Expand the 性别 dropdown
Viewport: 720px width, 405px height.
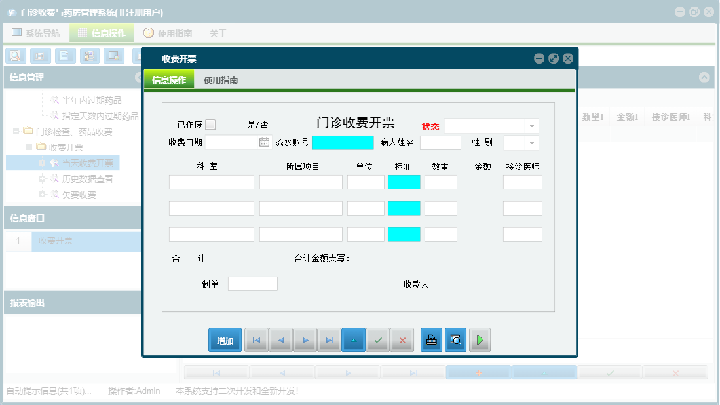[531, 143]
